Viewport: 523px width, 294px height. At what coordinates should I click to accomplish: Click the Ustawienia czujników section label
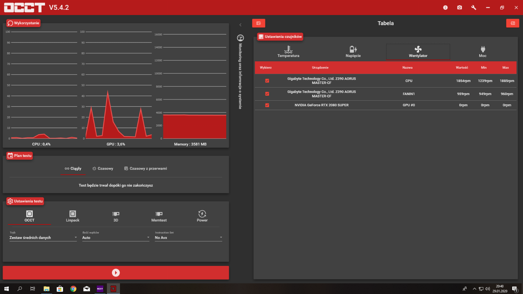coord(280,37)
